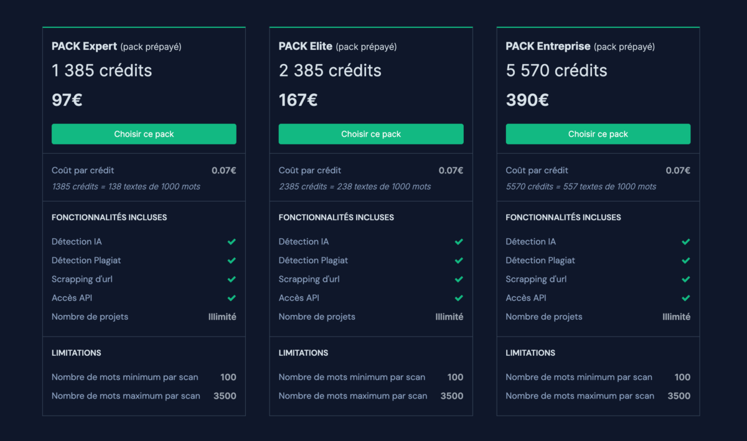Select the PACK Expert title
The width and height of the screenshot is (747, 441).
(x=84, y=46)
